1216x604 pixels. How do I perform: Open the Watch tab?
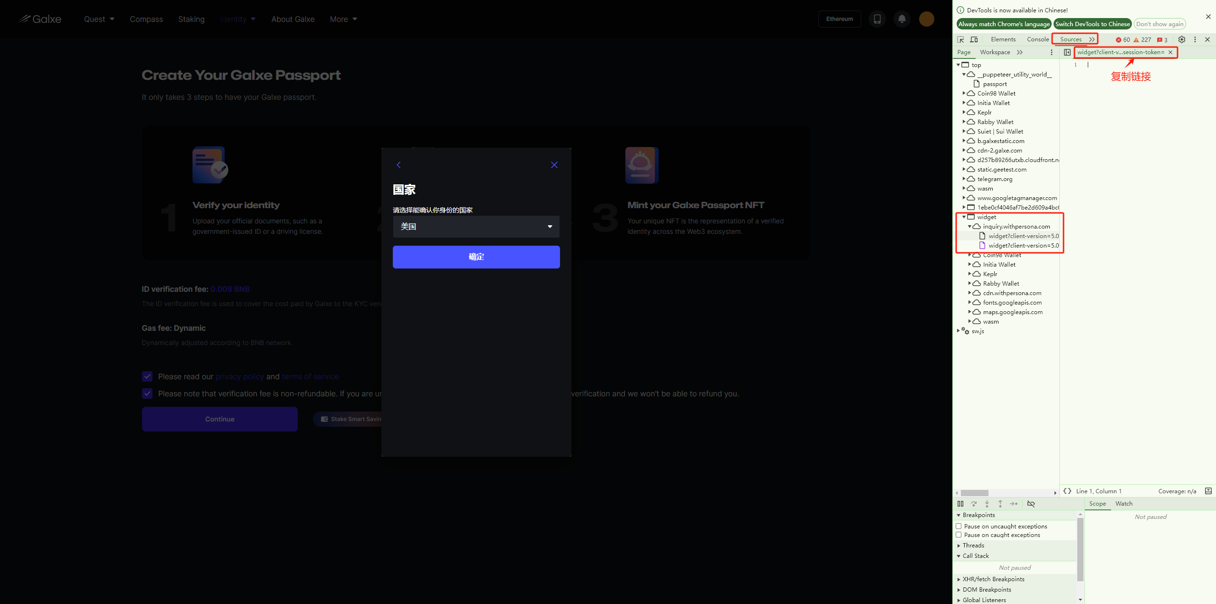click(x=1123, y=503)
